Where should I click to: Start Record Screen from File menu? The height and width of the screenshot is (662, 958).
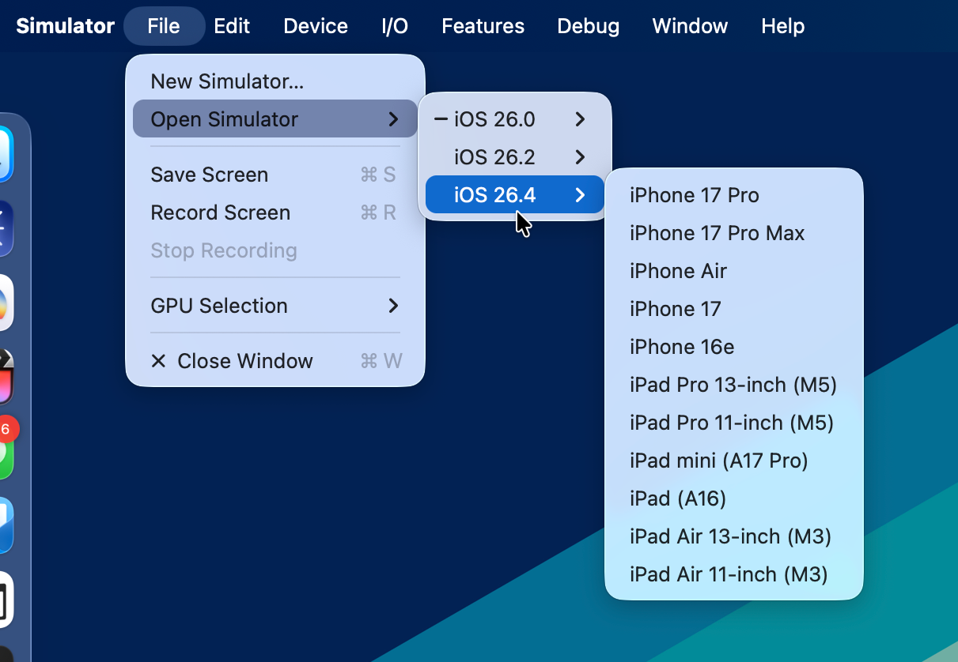(221, 213)
